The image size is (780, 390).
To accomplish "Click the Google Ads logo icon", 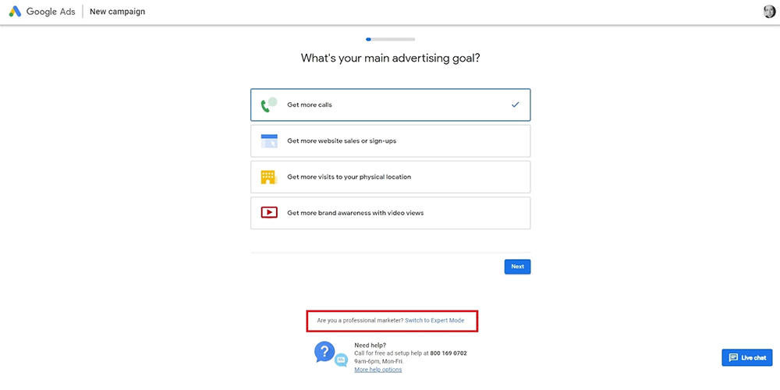I will pos(15,12).
